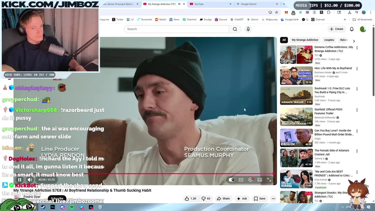Screen dimensions: 375x211
Task: Open the MetaMask fox extension
Action: [x=286, y=12]
